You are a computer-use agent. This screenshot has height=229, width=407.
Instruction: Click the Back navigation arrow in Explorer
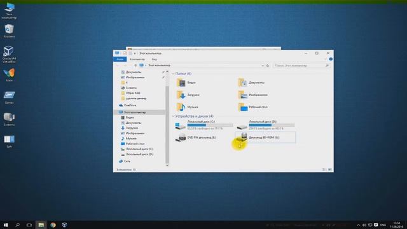pos(118,66)
